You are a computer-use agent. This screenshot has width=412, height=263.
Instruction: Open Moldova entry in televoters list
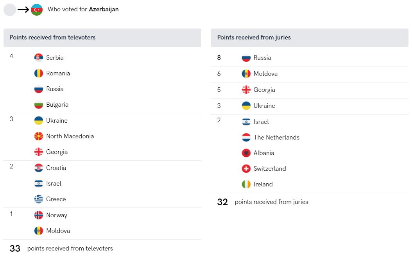pyautogui.click(x=58, y=231)
